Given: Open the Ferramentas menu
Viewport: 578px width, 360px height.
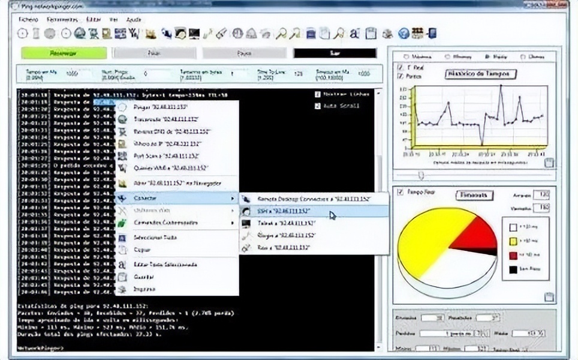Looking at the screenshot, I should point(62,19).
